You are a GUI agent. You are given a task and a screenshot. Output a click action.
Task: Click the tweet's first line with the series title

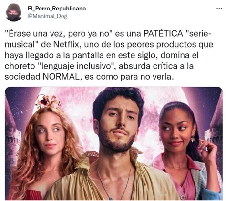108,34
